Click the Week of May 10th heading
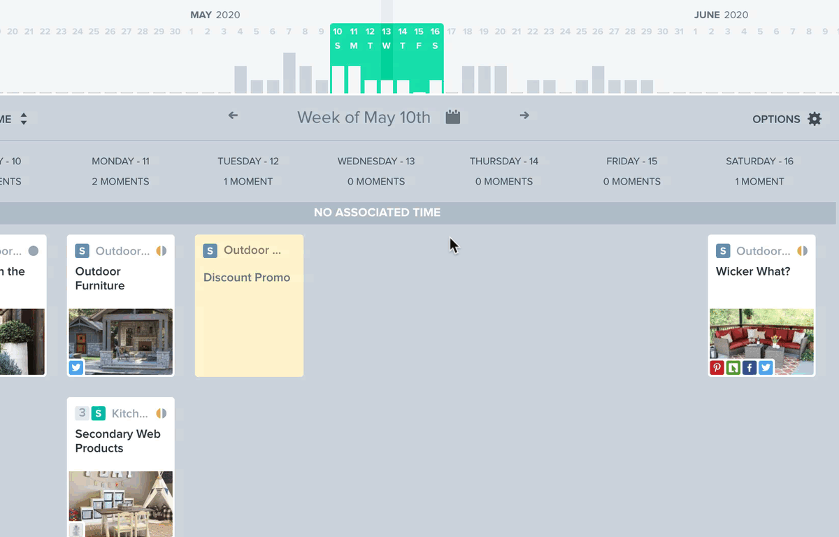 point(364,117)
